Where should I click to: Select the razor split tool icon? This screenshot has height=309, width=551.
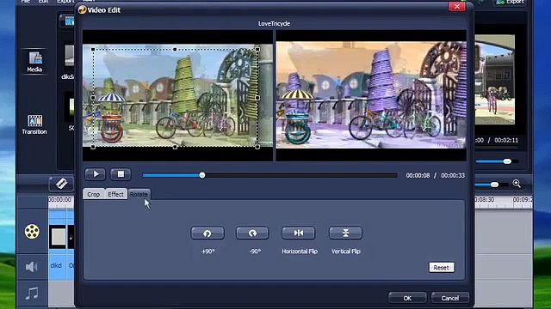pos(61,183)
